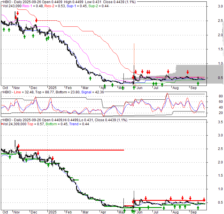The width and height of the screenshot is (224, 214).
Task: Click the 3.0 price label on the top chart axis
Action: (220, 6)
